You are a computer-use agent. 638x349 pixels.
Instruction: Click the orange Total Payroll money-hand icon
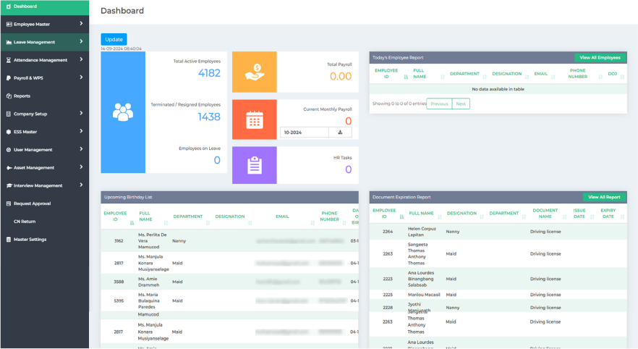(x=255, y=72)
